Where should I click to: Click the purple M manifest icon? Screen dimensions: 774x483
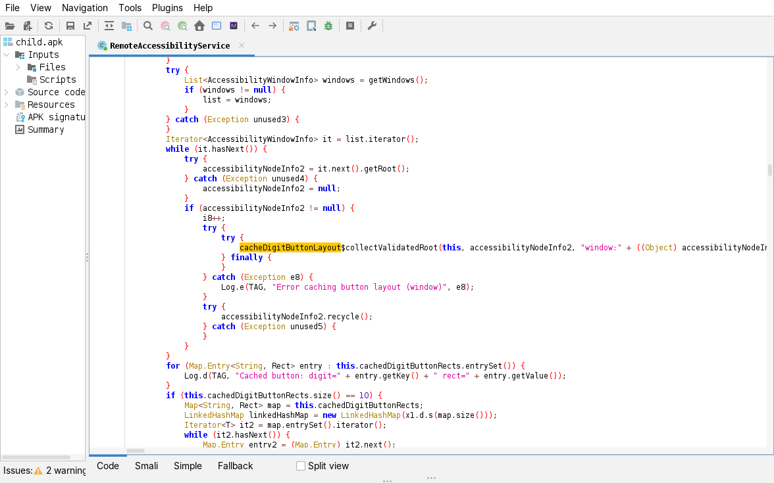[234, 26]
